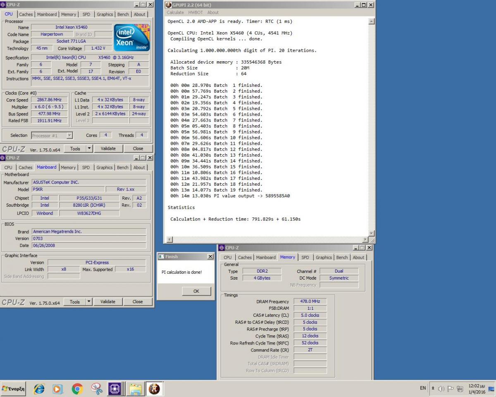Open the Snipping Tool taskbar icon

point(96,388)
